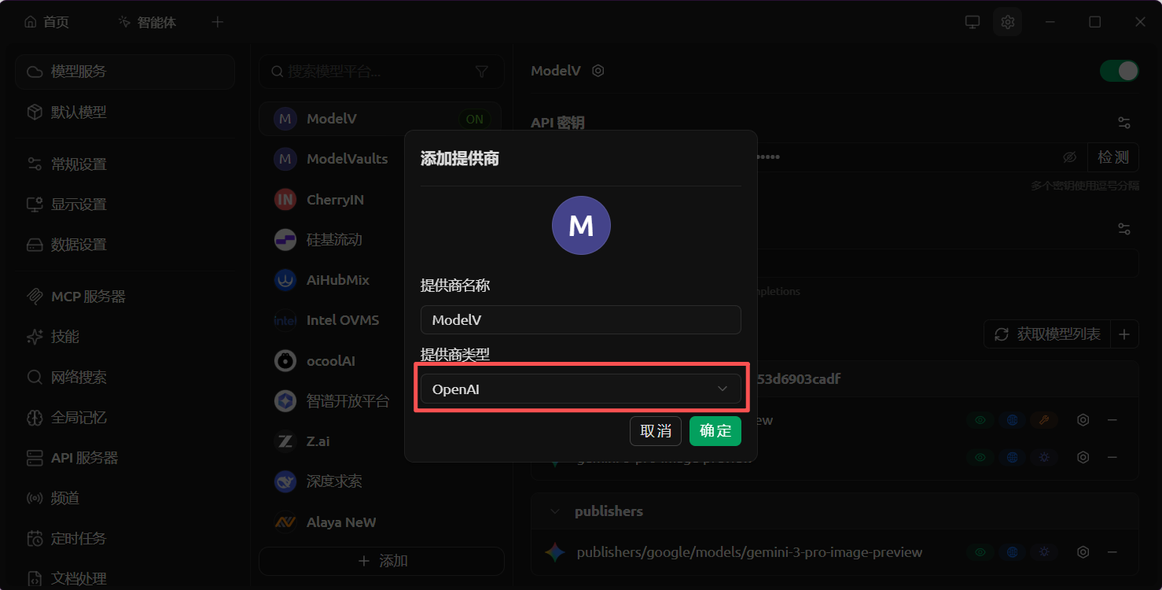Click the provider name field containing ModelV

pos(580,320)
